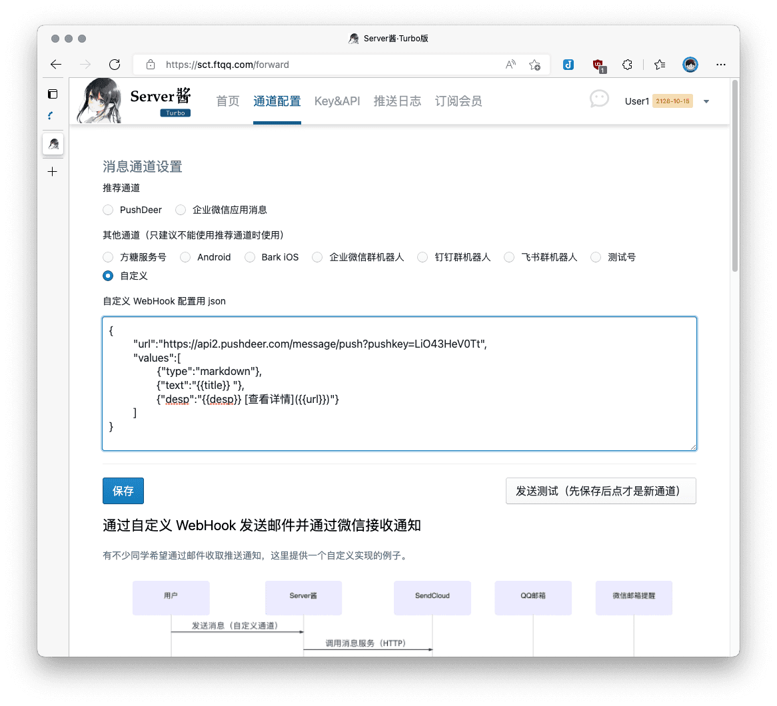Open browser settings ellipsis menu
Screen dimensions: 777x706
click(720, 65)
